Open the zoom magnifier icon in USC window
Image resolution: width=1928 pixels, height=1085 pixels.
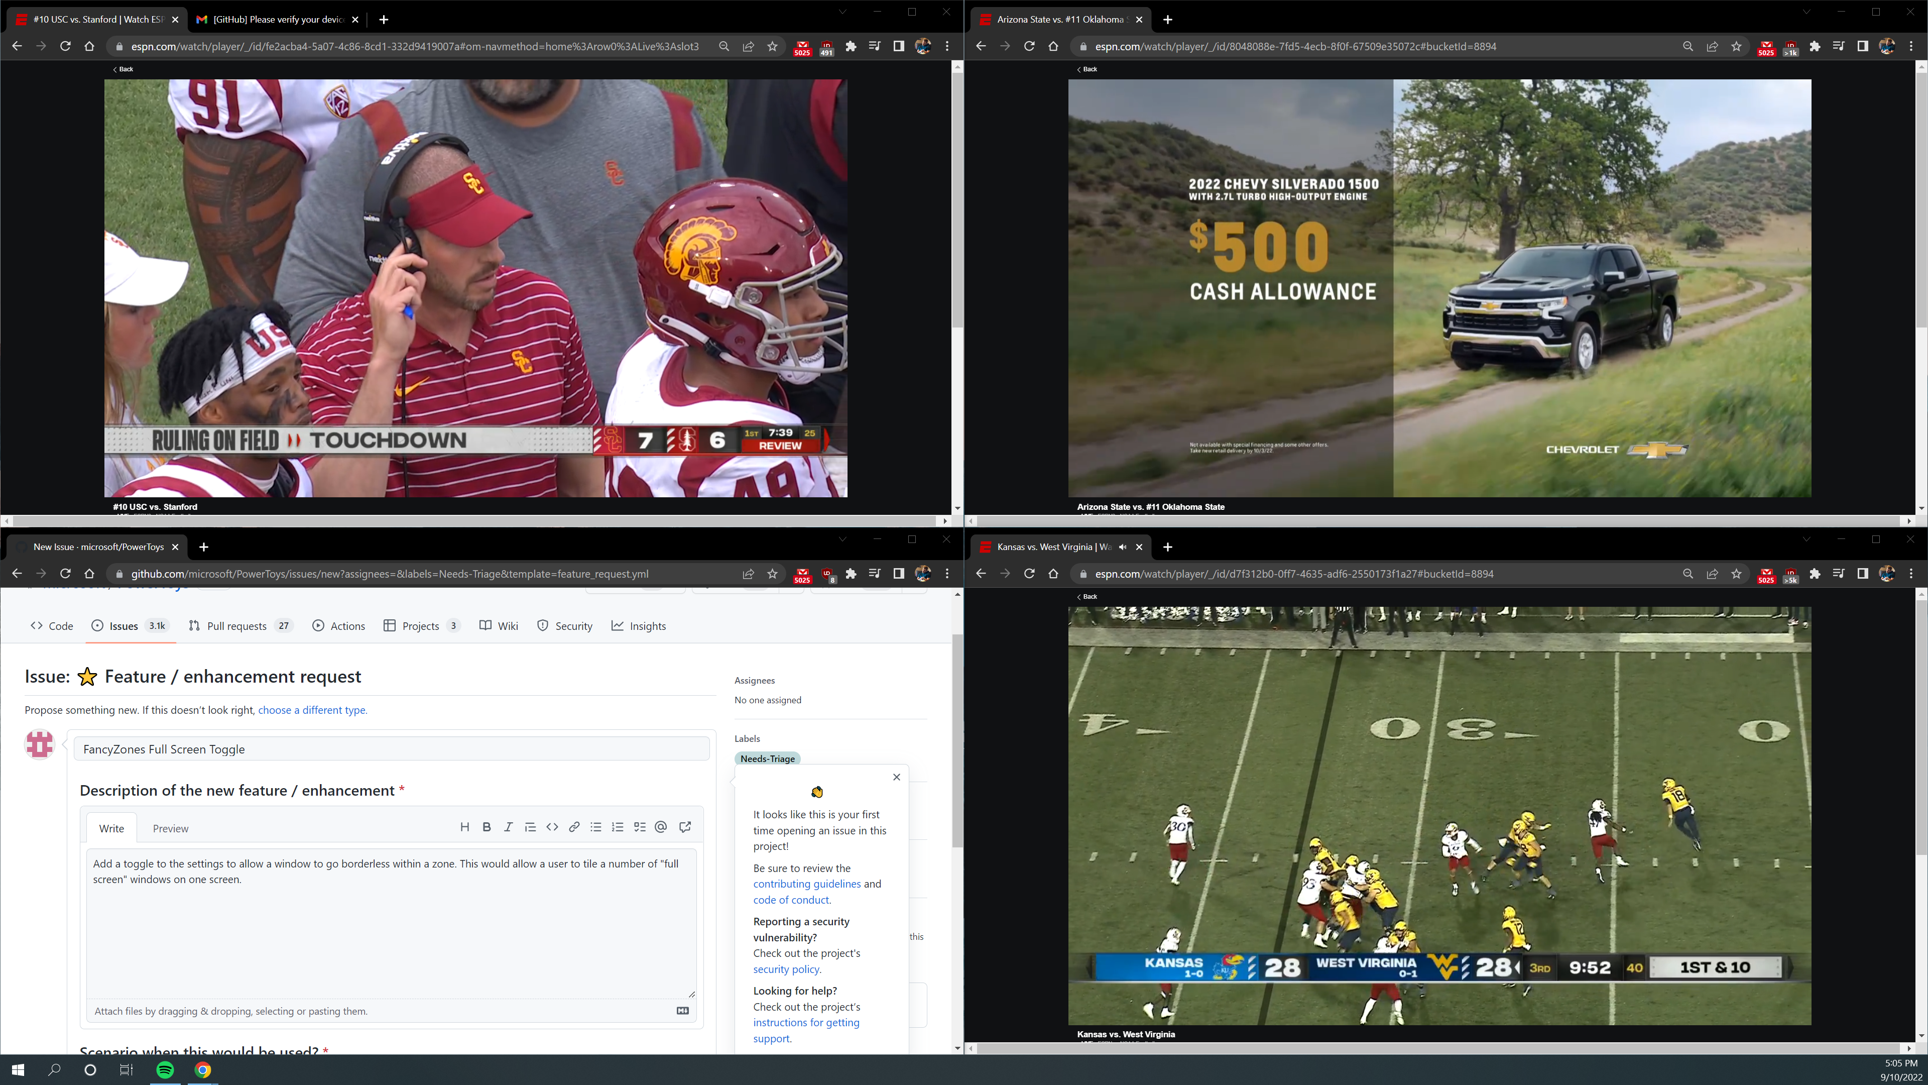(x=724, y=46)
